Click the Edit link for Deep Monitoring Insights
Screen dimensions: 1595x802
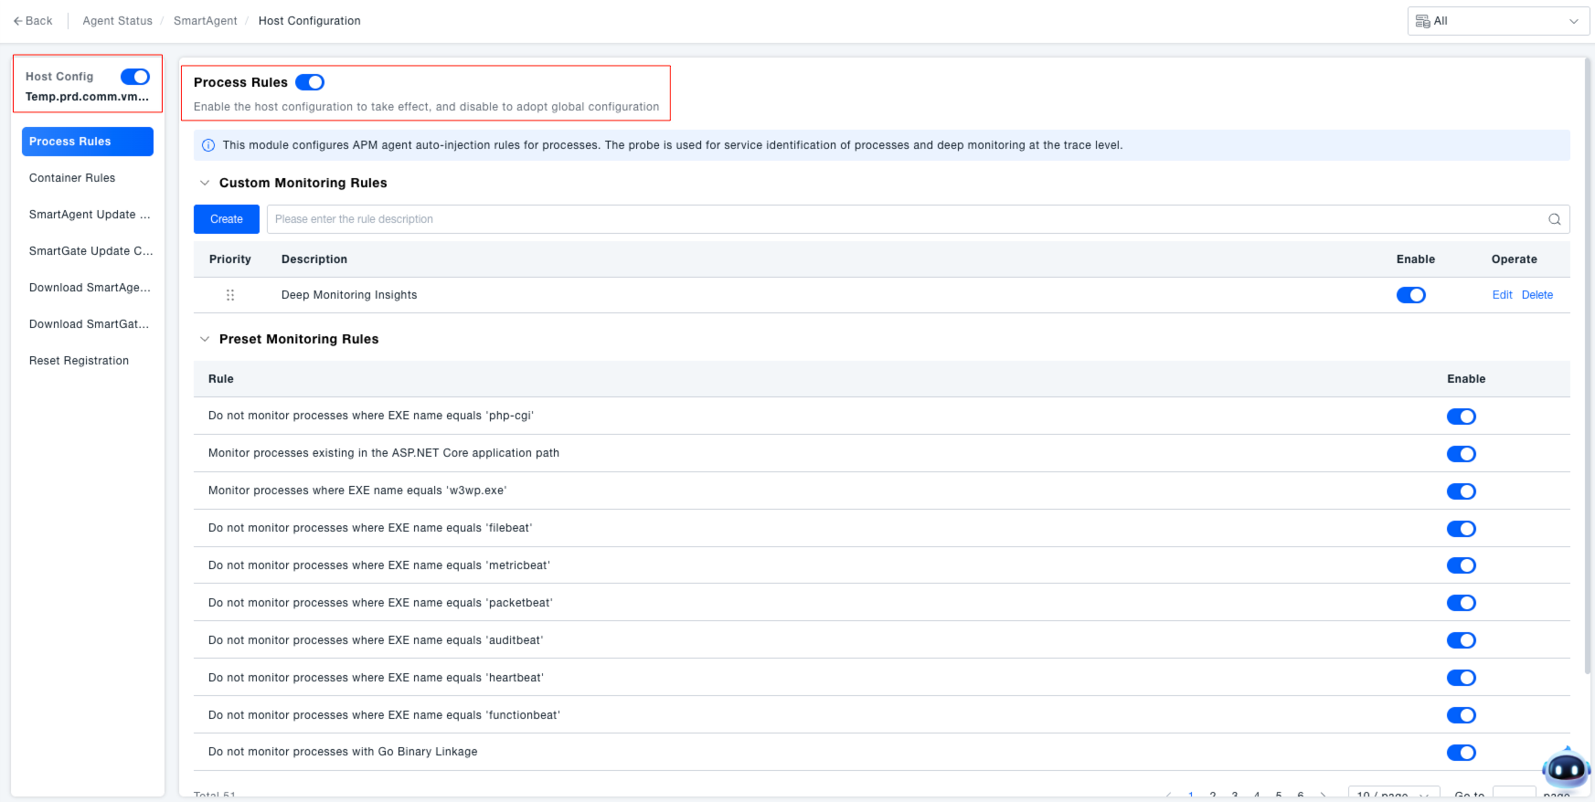click(1502, 295)
